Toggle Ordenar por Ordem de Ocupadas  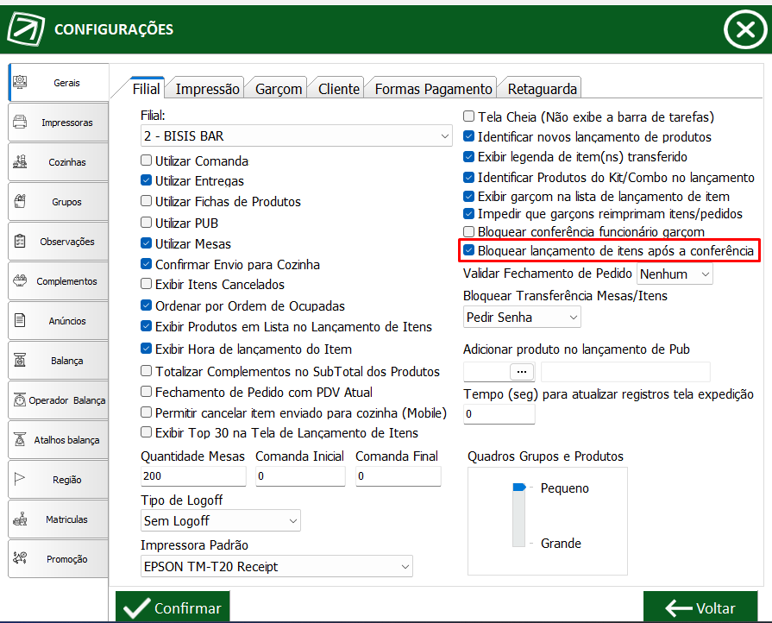(x=147, y=305)
